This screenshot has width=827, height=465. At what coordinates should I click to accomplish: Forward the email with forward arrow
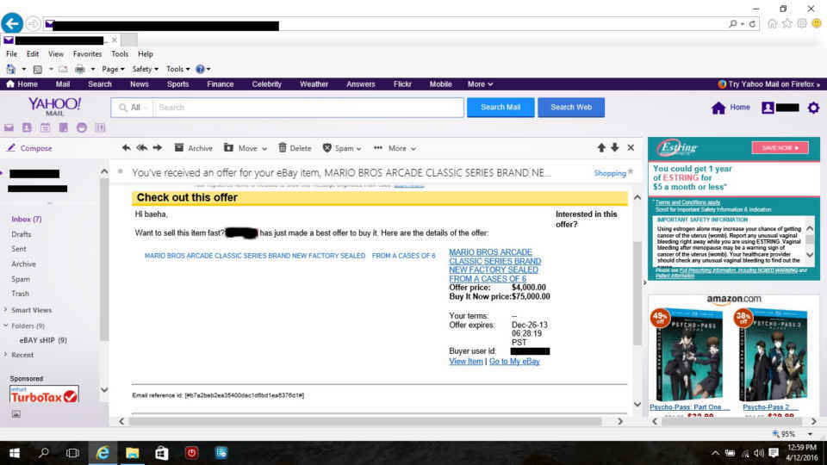(x=157, y=148)
